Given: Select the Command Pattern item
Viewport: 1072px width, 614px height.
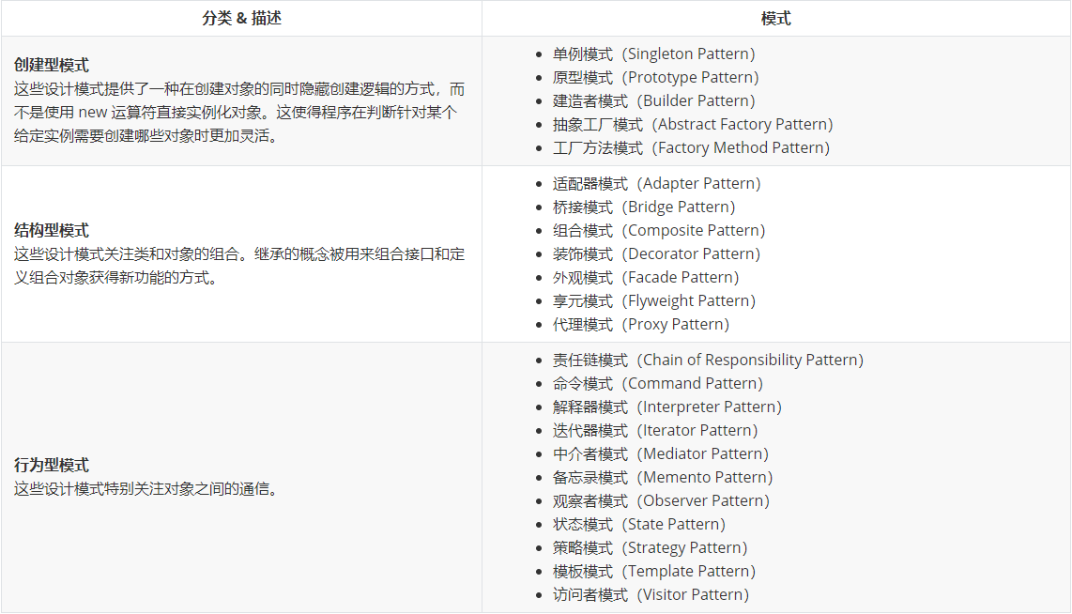Looking at the screenshot, I should click(657, 384).
